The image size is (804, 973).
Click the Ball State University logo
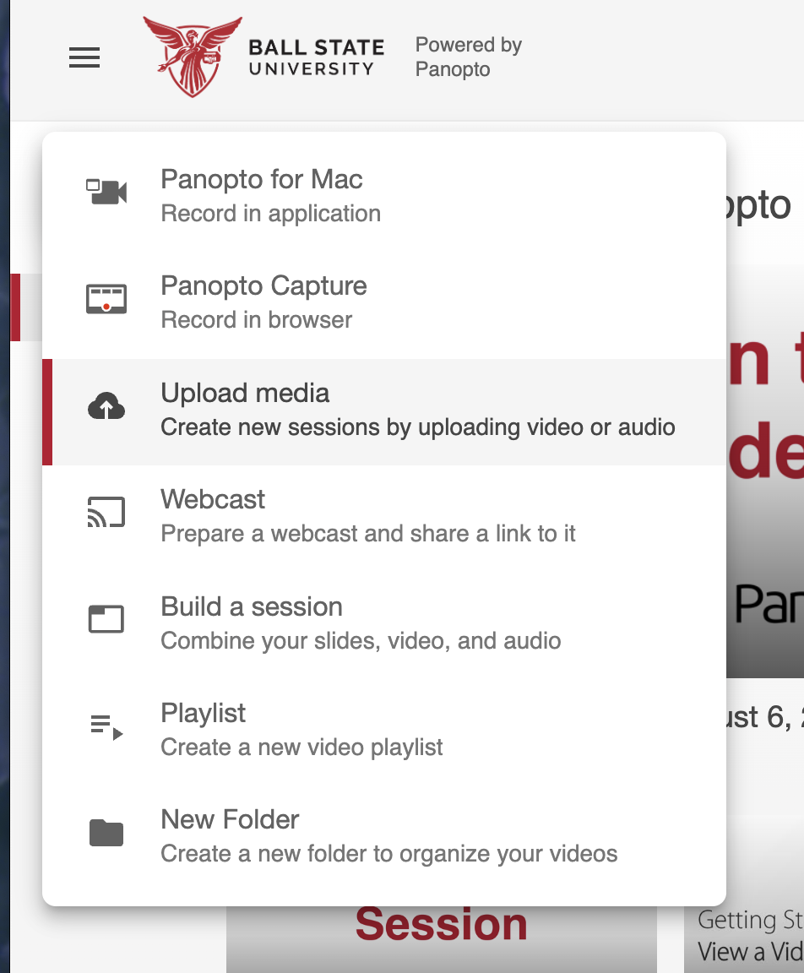[262, 57]
